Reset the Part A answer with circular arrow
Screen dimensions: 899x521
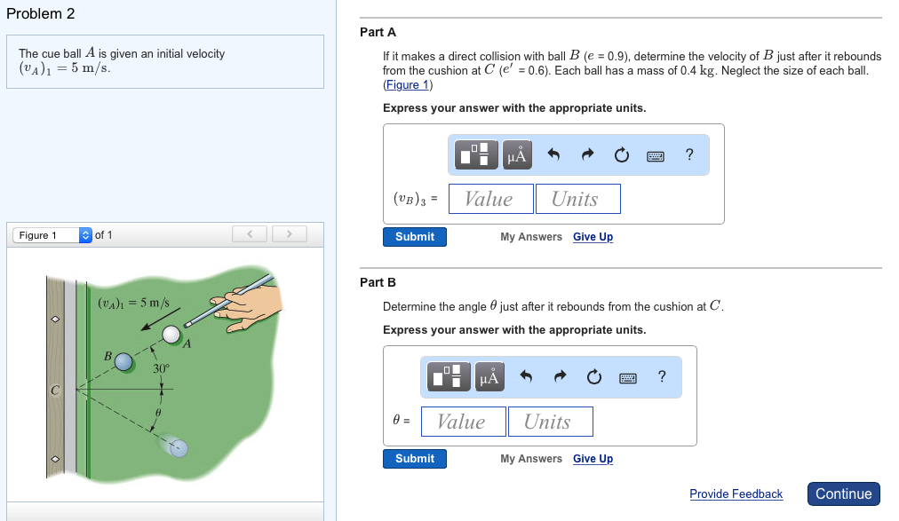click(x=619, y=154)
